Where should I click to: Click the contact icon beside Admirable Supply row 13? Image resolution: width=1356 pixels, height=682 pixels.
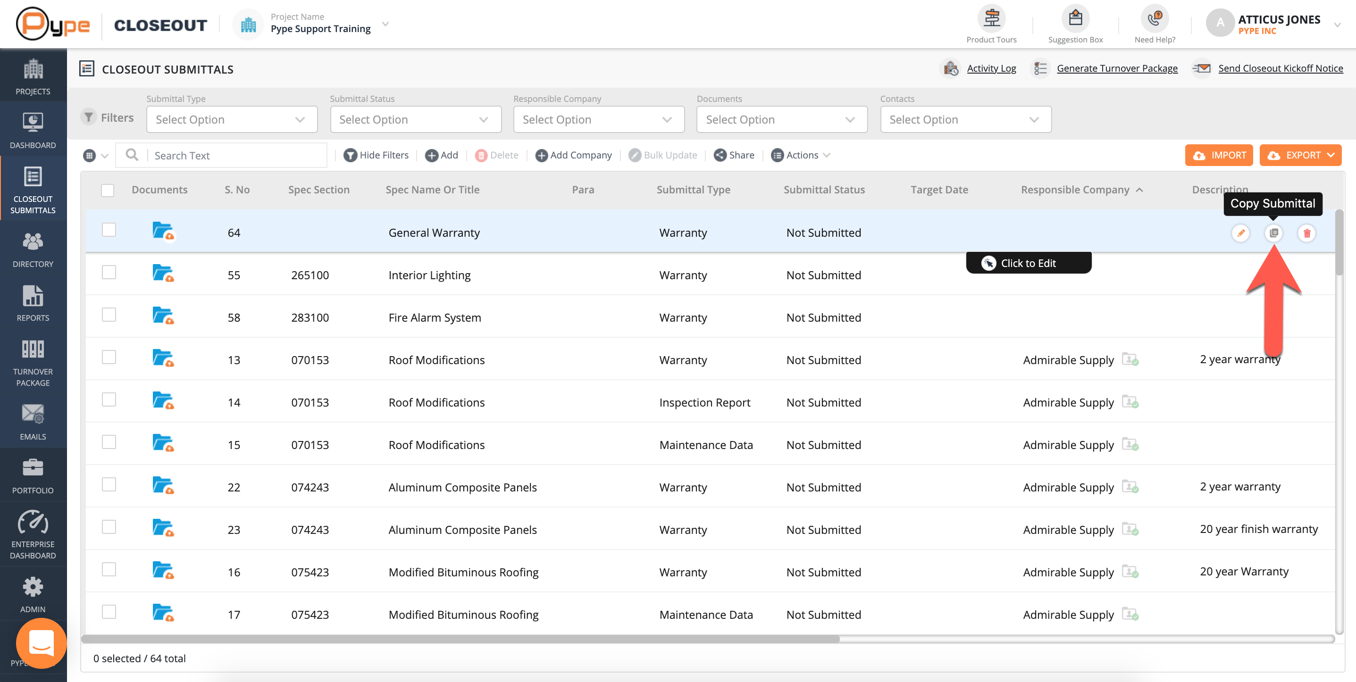point(1130,359)
